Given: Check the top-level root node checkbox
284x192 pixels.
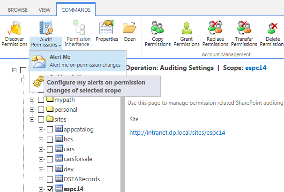Looking at the screenshot, I should (x=23, y=70).
